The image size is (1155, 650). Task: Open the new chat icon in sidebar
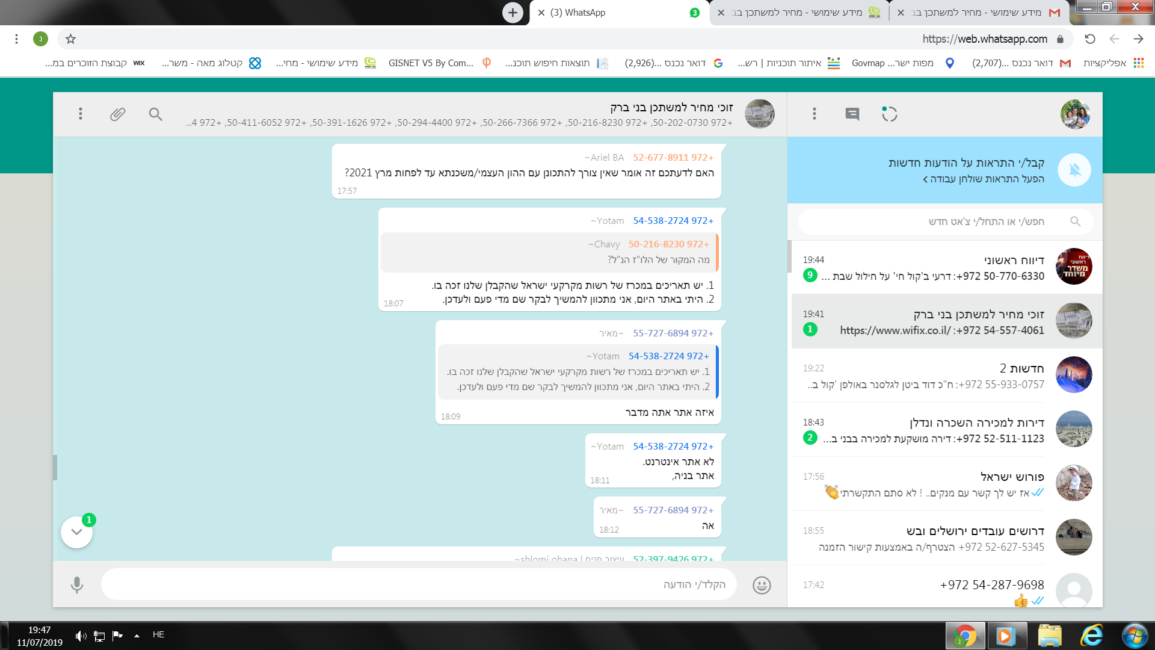point(852,114)
